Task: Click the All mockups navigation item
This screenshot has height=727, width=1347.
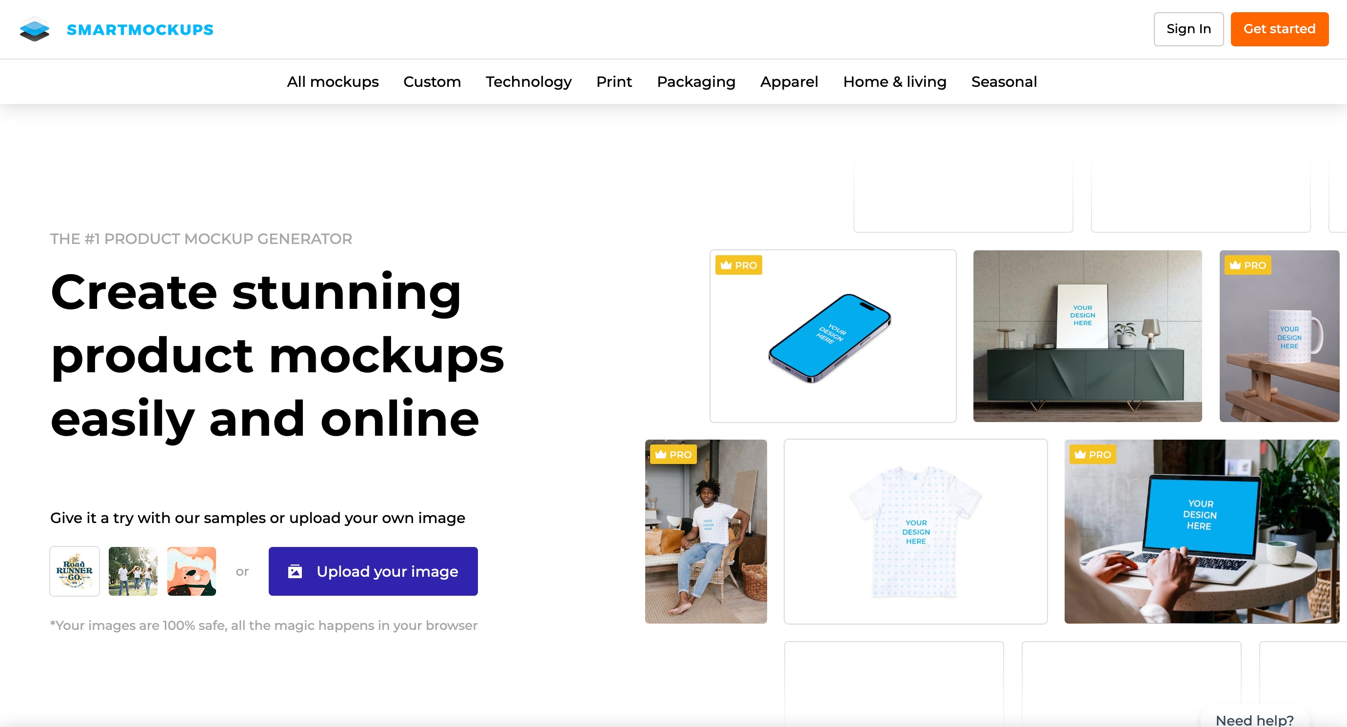Action: click(333, 81)
